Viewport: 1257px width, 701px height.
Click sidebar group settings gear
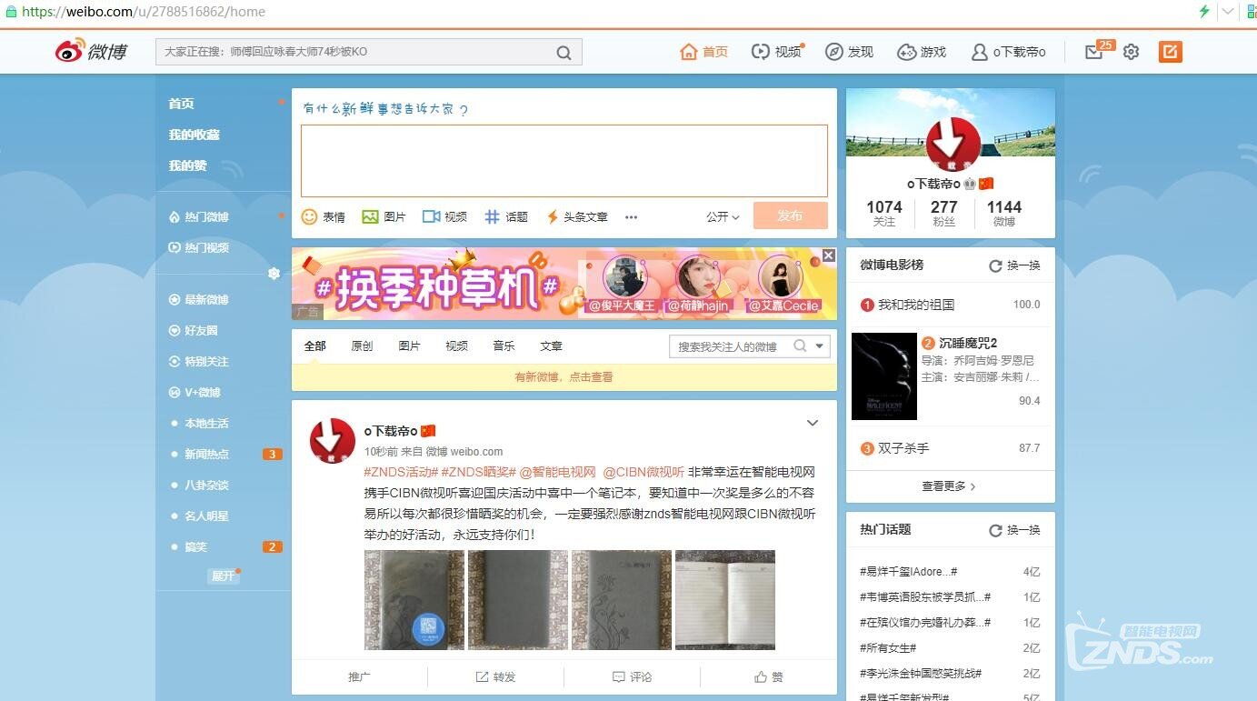point(274,273)
